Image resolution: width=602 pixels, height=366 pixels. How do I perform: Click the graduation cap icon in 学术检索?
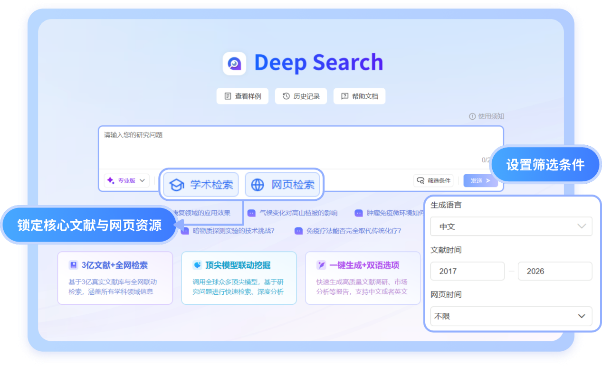(x=176, y=185)
